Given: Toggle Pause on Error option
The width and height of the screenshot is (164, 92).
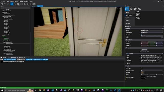Looking at the screenshot, I should coord(20,60).
